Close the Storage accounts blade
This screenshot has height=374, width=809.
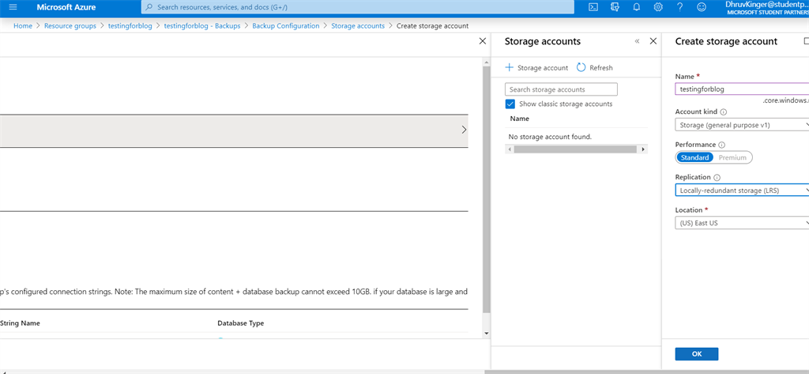click(653, 41)
